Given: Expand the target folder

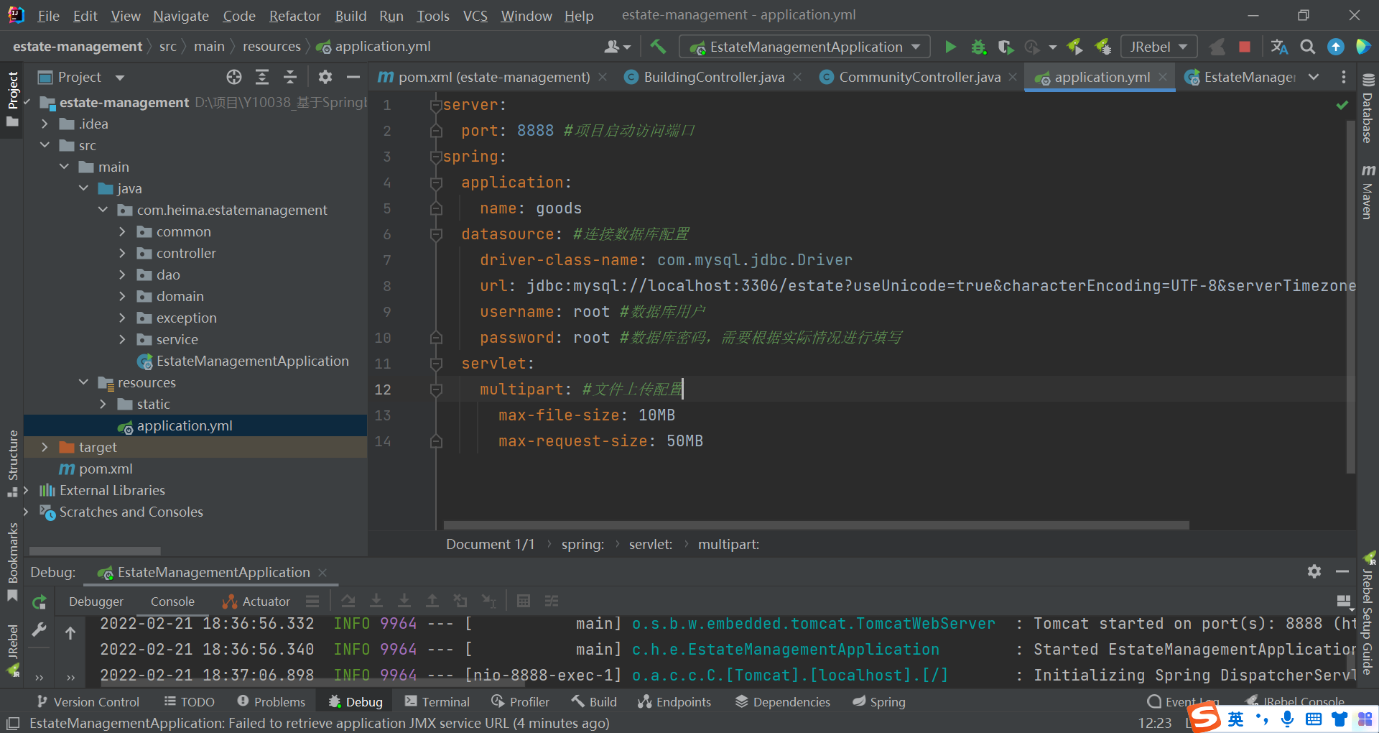Looking at the screenshot, I should (x=45, y=447).
